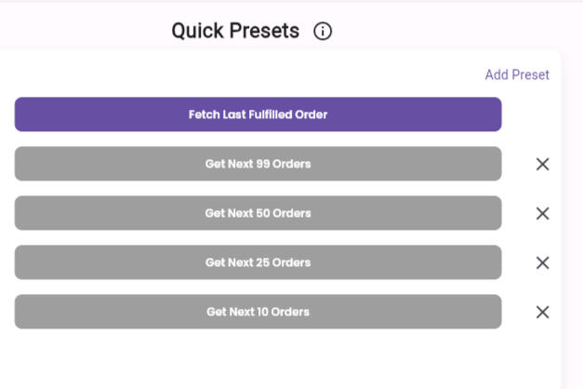Remove the Get Next 25 Orders preset
This screenshot has height=389, width=583.
coord(543,262)
